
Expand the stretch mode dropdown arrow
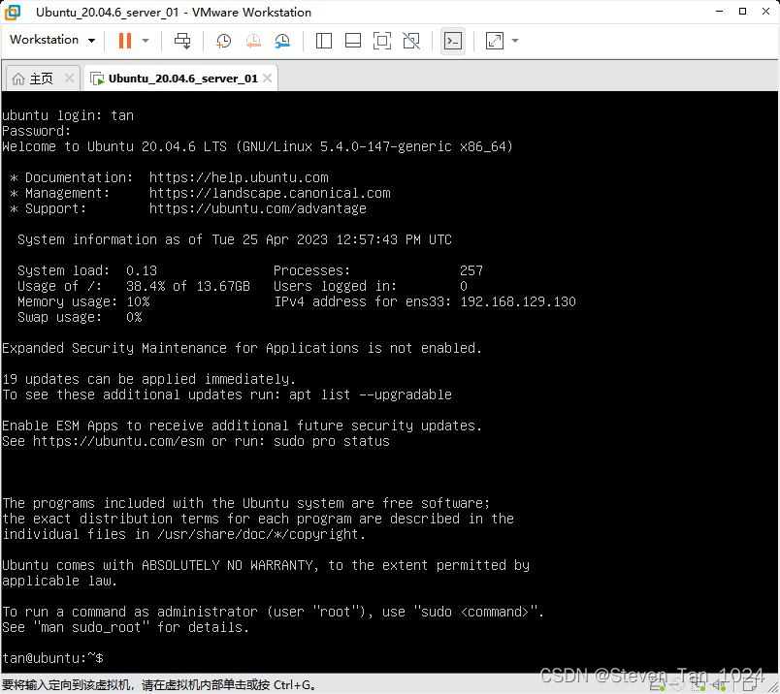click(x=515, y=41)
